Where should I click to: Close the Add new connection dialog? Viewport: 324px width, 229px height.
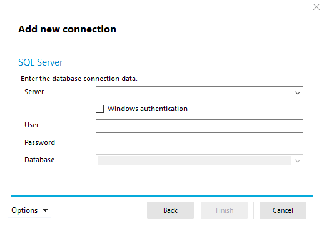tap(316, 7)
